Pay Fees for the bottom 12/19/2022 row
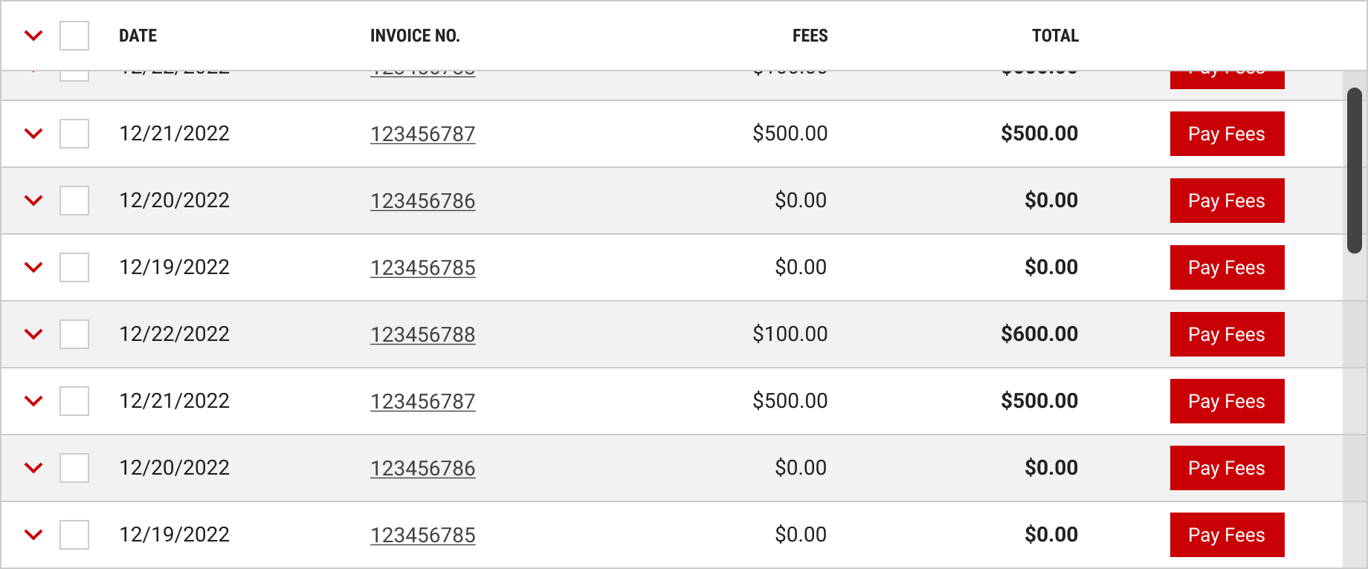Image resolution: width=1368 pixels, height=569 pixels. click(x=1227, y=535)
